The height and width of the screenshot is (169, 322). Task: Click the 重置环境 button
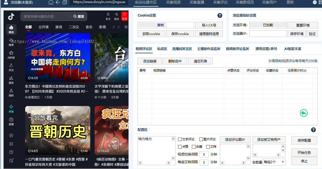(303, 25)
